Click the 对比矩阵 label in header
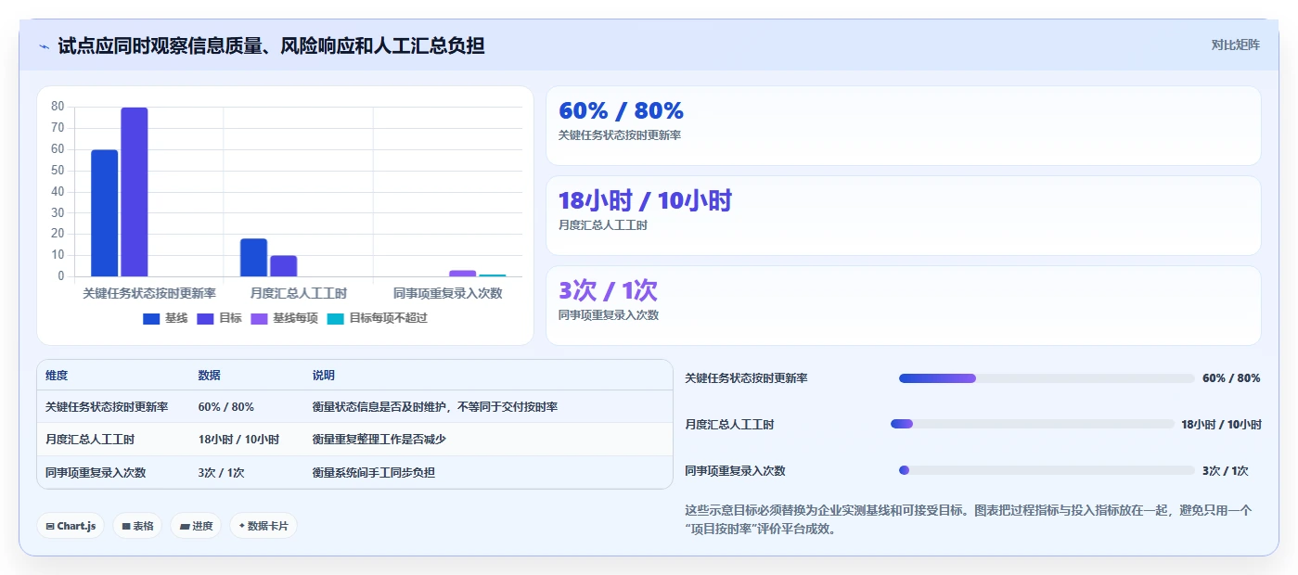Screen dimensions: 1298x575 point(1235,45)
